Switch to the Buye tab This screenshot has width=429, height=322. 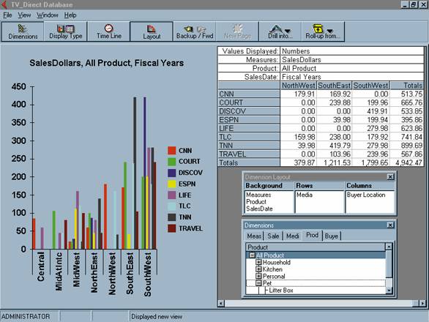tap(332, 236)
